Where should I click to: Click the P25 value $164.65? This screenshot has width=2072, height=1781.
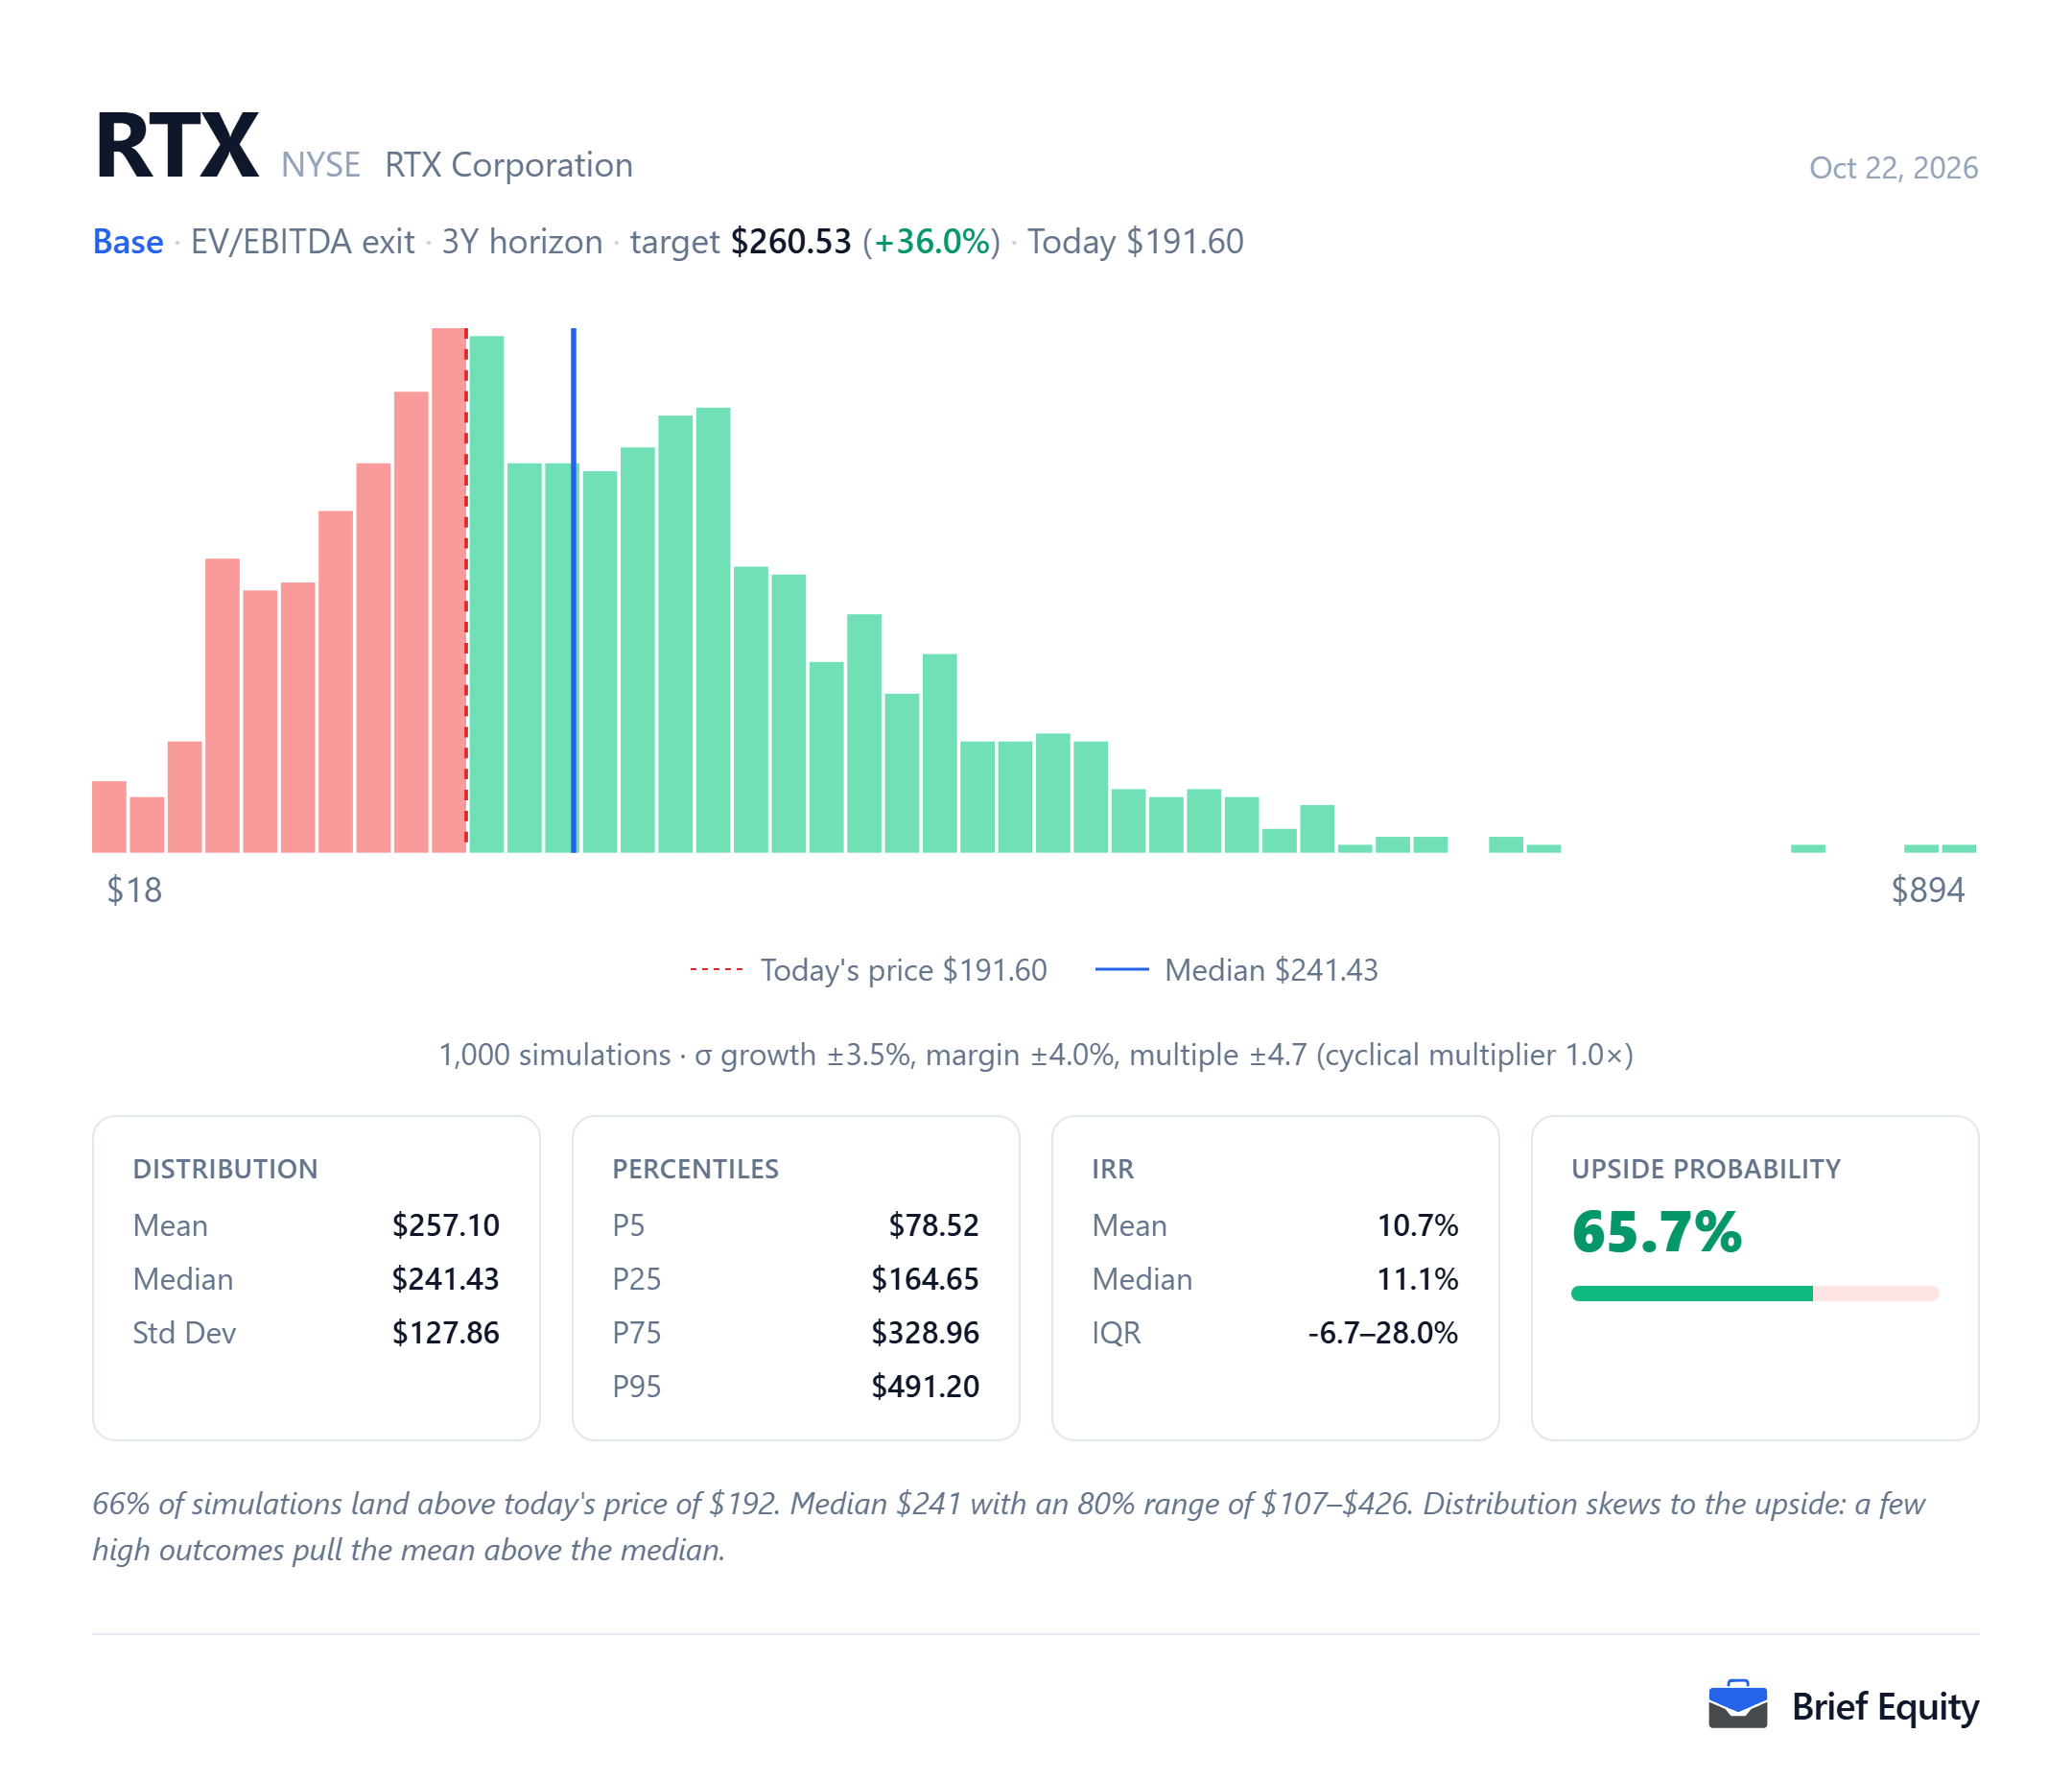(925, 1279)
